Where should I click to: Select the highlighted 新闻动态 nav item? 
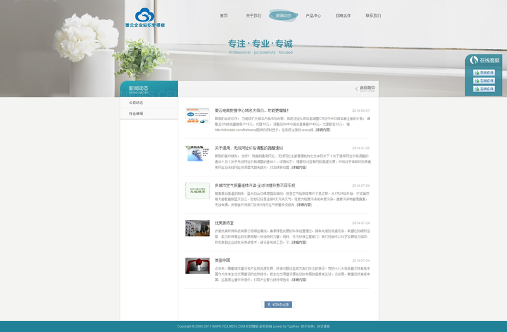tap(283, 16)
